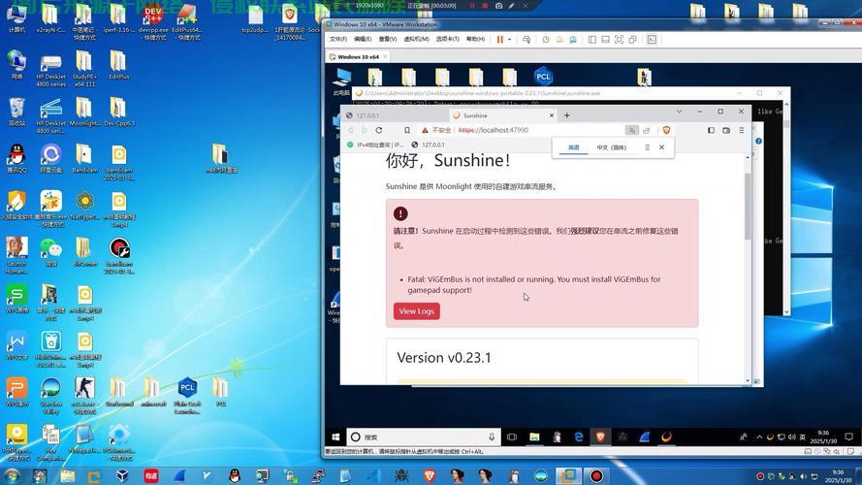This screenshot has height=485, width=862.
Task: Enter VMware full screen mode
Action: 619,40
